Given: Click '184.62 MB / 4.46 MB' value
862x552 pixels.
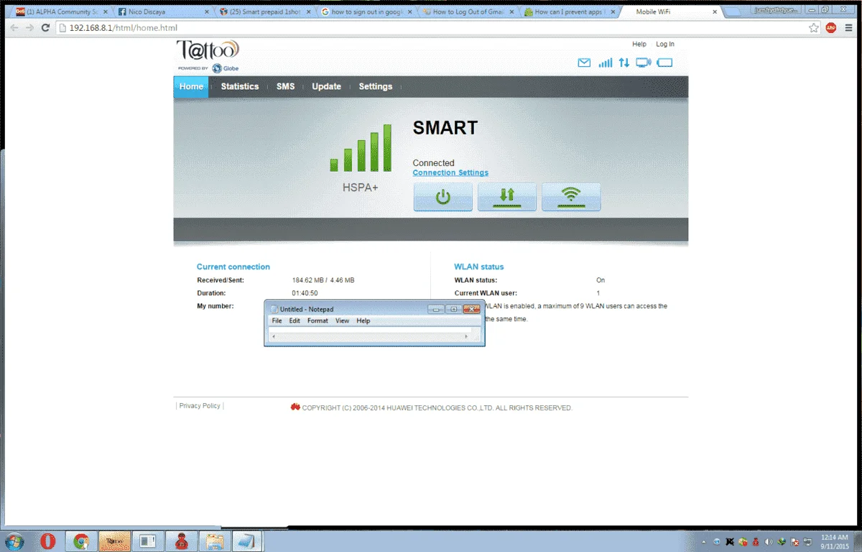Looking at the screenshot, I should tap(323, 280).
